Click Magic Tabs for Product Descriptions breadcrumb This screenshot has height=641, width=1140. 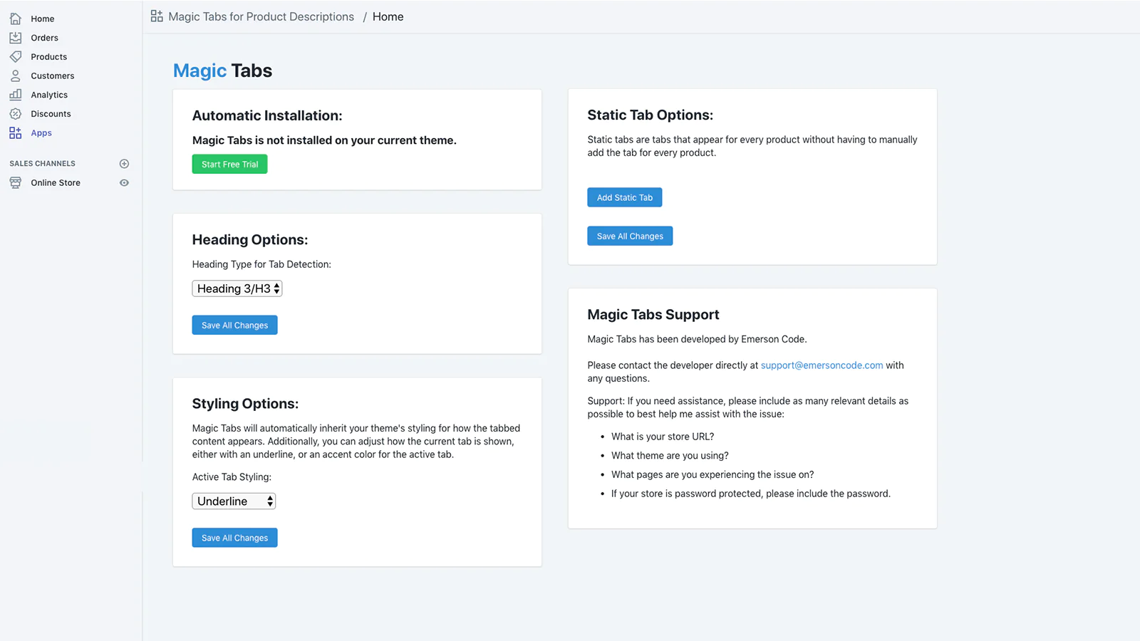pos(261,16)
